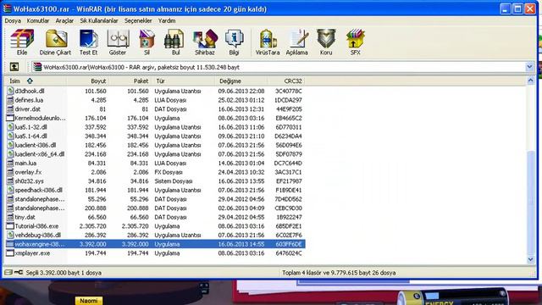Select Kernelmoduleunlo... file row

[155, 118]
